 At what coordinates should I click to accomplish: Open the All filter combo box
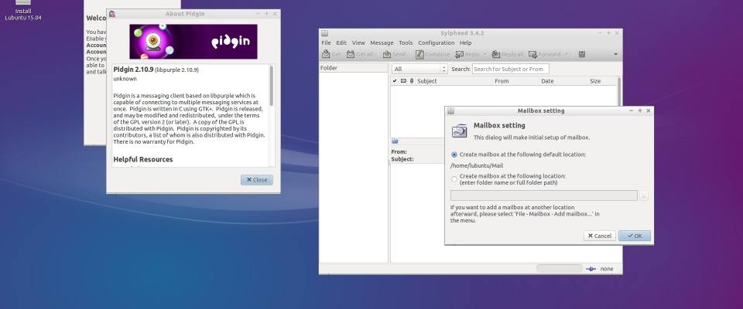[x=419, y=69]
